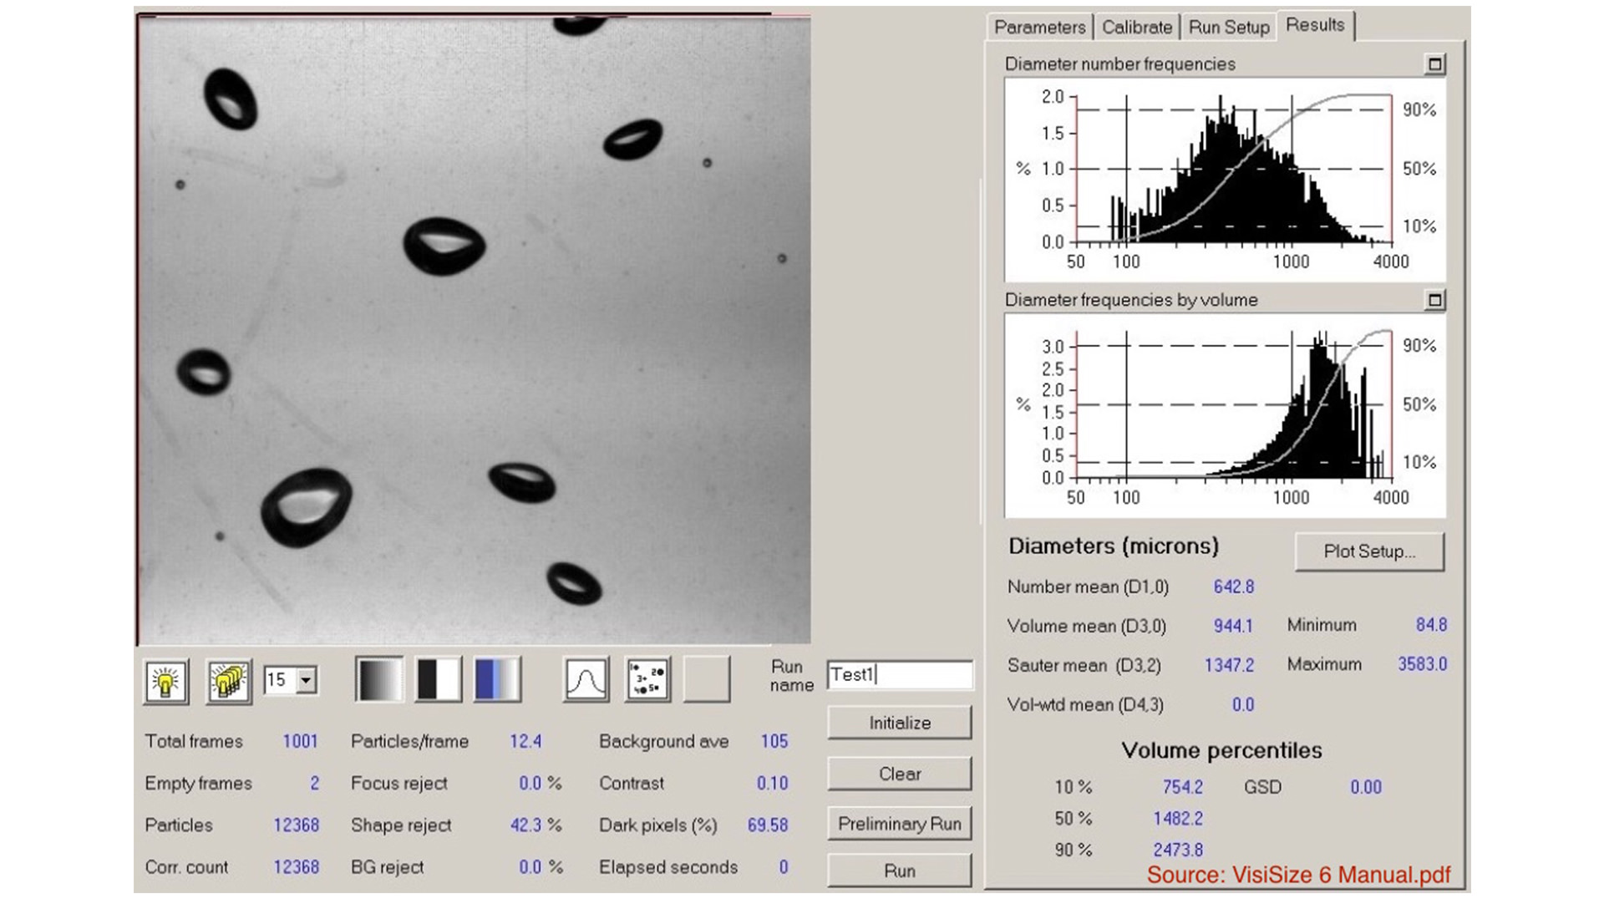Maximize the Diameter frequencies by volume plot
The width and height of the screenshot is (1604, 899).
(x=1434, y=300)
